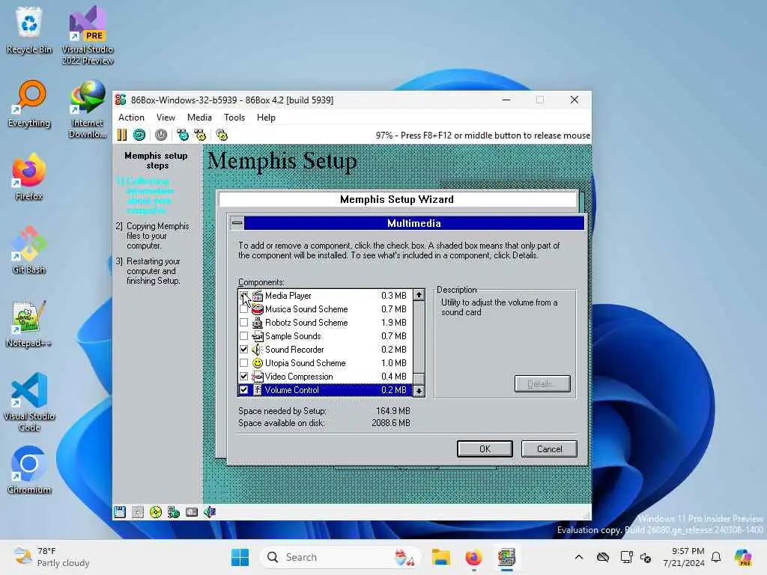
Task: Open the Recycle Bin desktop icon
Action: pos(29,31)
